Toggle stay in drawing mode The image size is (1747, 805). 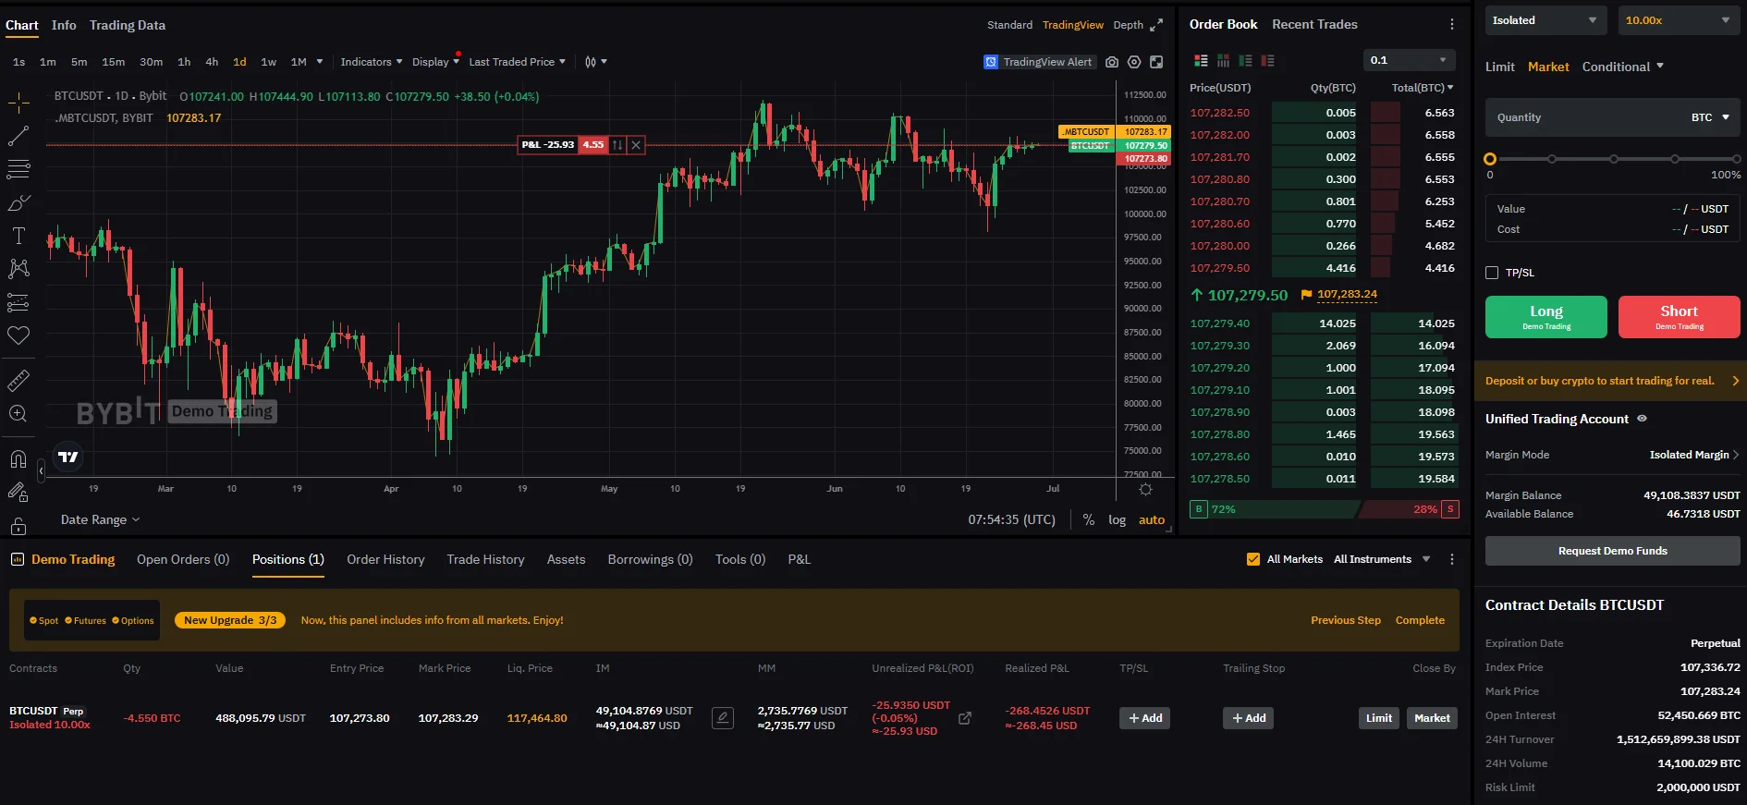pyautogui.click(x=18, y=492)
